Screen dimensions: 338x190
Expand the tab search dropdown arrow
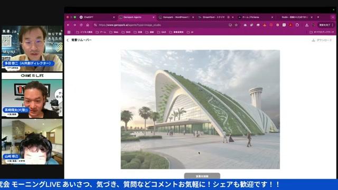[x=333, y=17]
